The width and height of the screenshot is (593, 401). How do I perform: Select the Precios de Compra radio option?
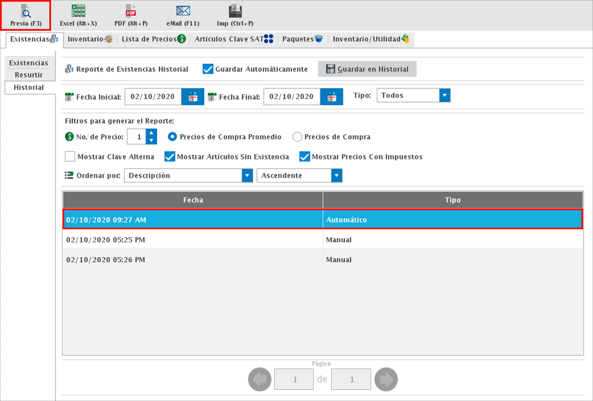tap(297, 137)
